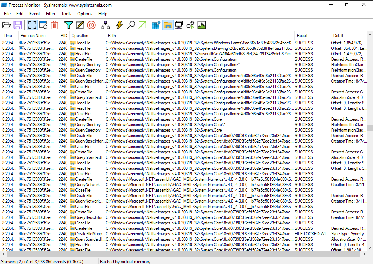Image resolution: width=373 pixels, height=264 pixels.
Task: Click the horizontal scrollbar left arrow
Action: click(x=3, y=254)
